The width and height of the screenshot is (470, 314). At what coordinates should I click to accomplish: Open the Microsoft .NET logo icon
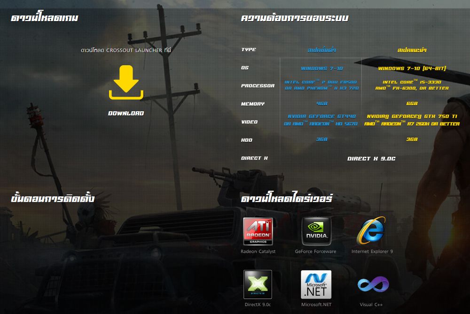pyautogui.click(x=316, y=284)
